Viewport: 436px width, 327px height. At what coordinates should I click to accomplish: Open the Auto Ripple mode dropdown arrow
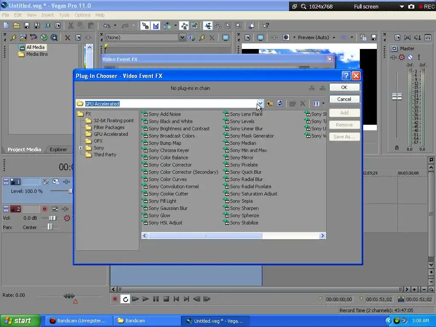point(175,26)
